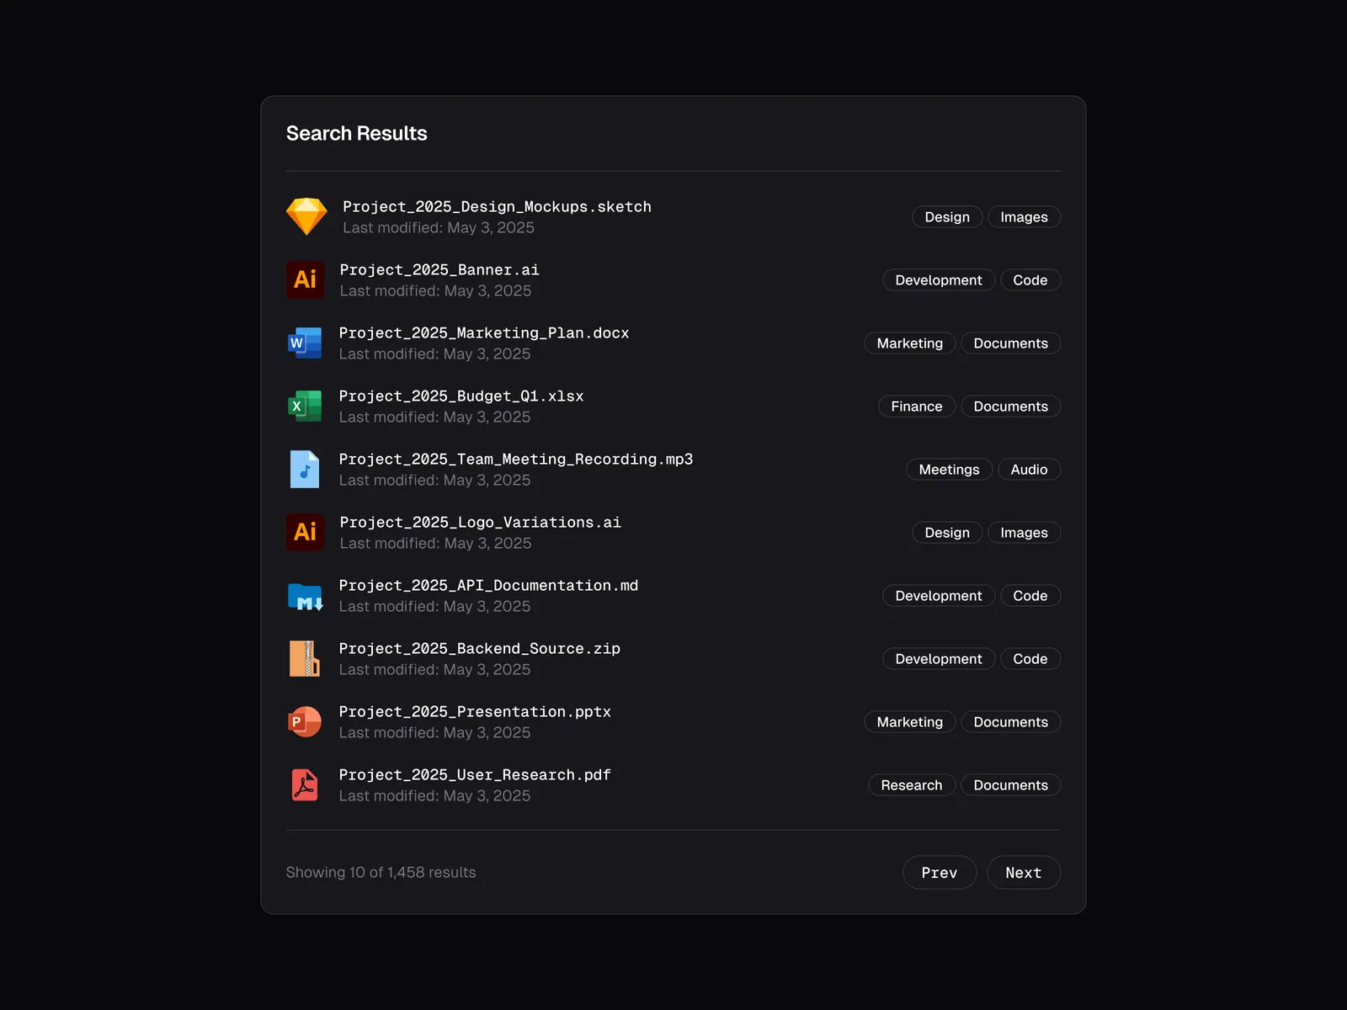Click the Excel icon for Budget Q1
The width and height of the screenshot is (1347, 1010).
click(305, 407)
